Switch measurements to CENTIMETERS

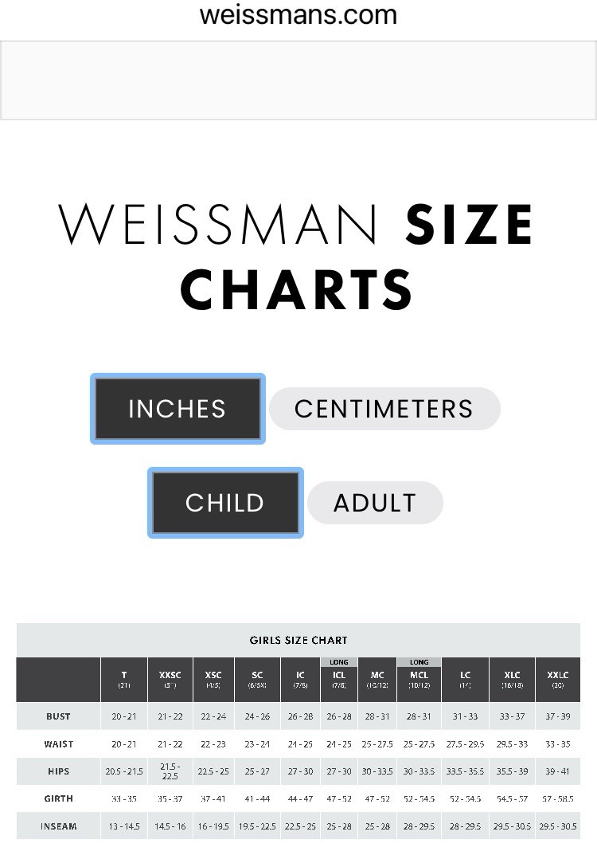pos(384,409)
